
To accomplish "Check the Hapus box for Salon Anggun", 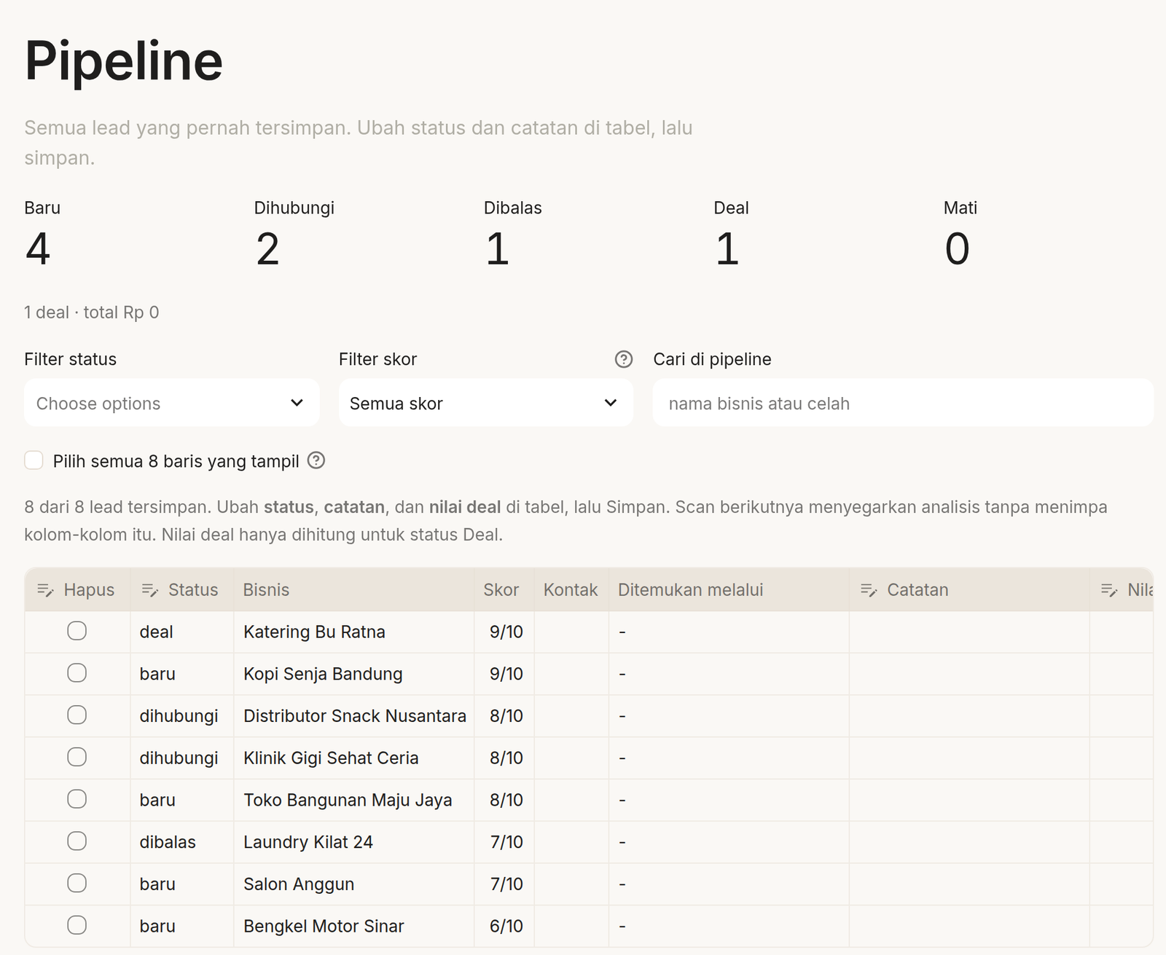I will click(77, 883).
